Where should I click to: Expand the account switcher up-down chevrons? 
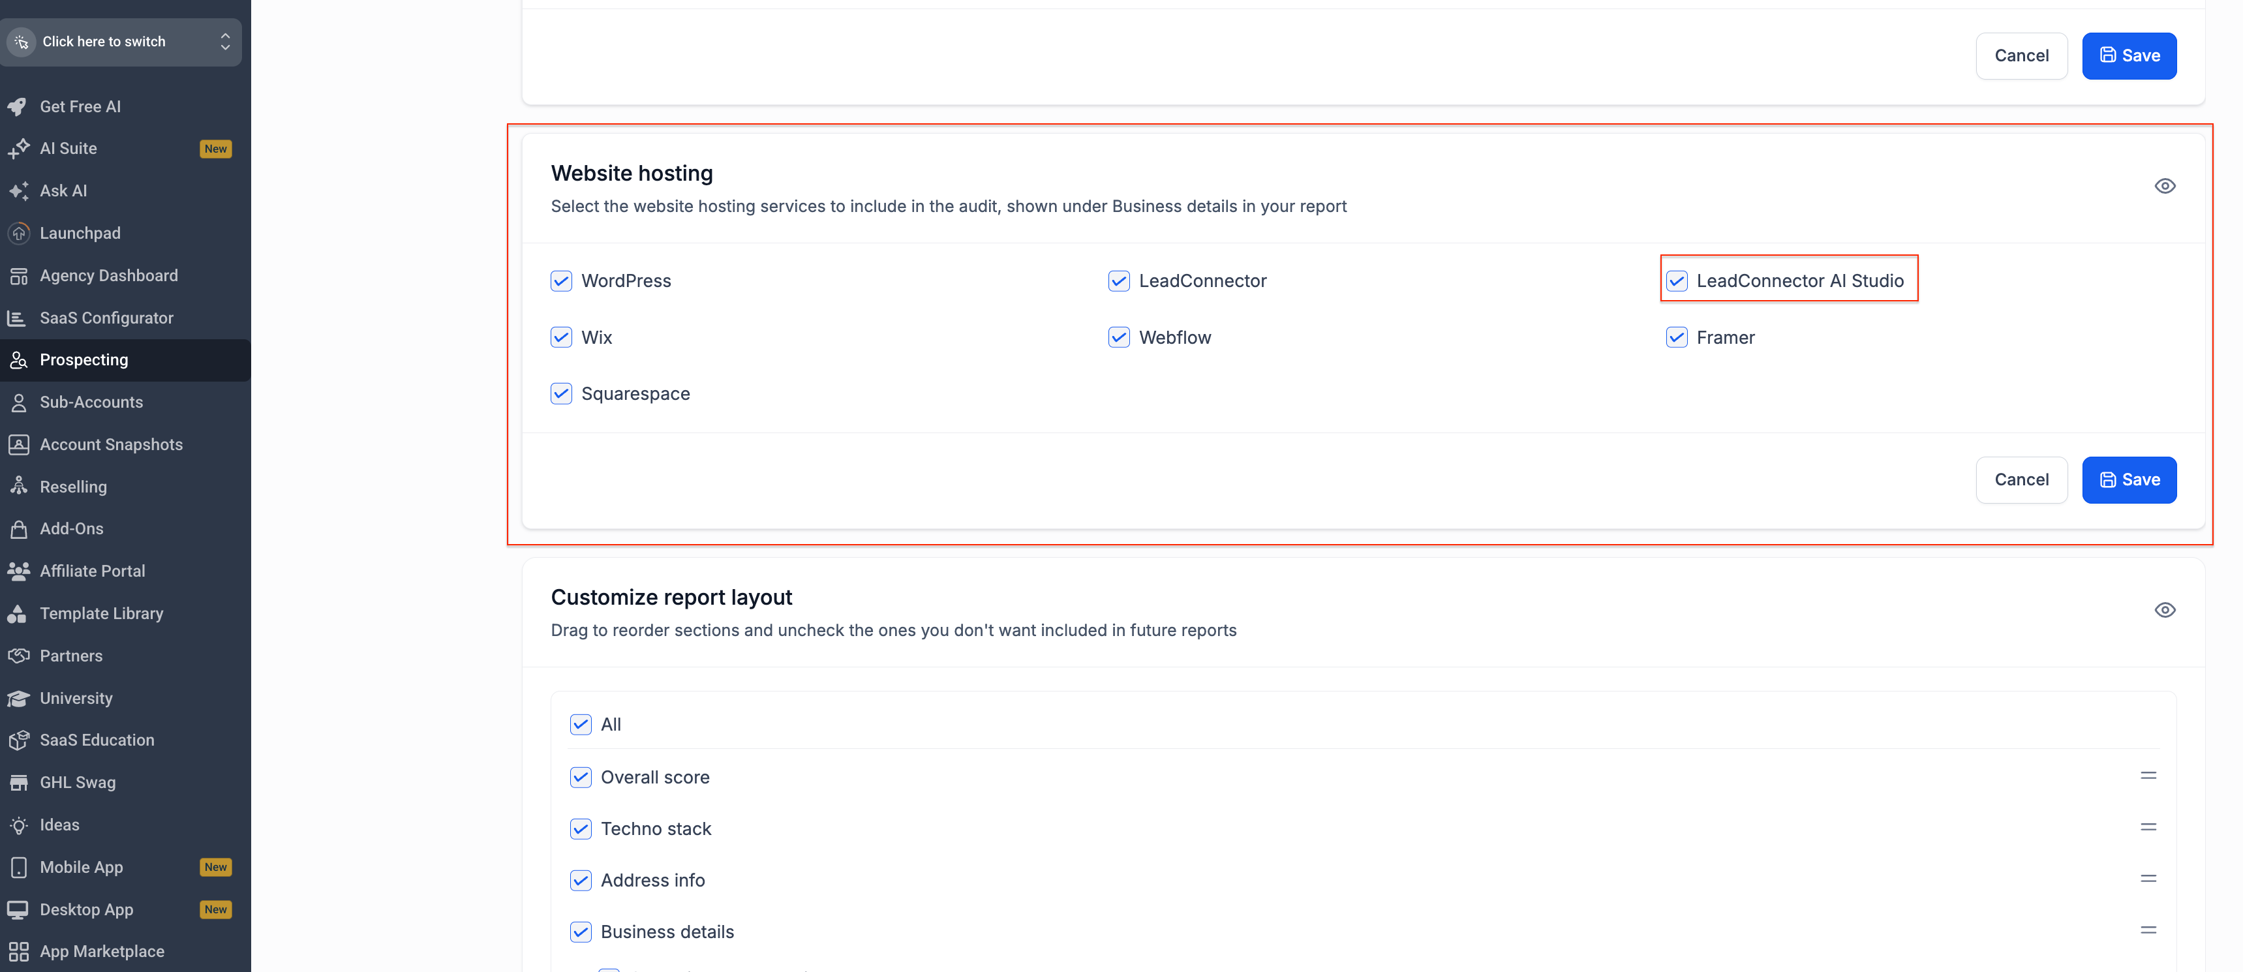click(224, 42)
